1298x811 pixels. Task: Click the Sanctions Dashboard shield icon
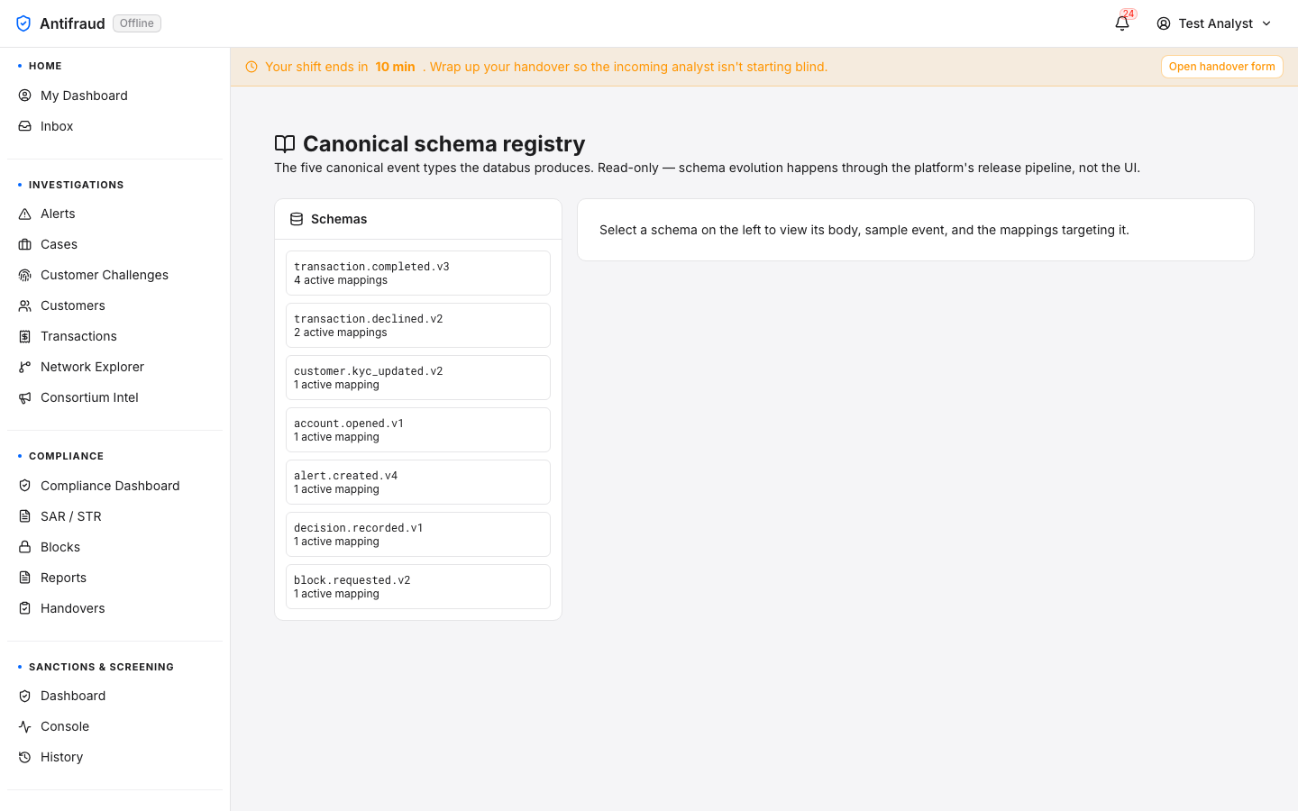(25, 696)
